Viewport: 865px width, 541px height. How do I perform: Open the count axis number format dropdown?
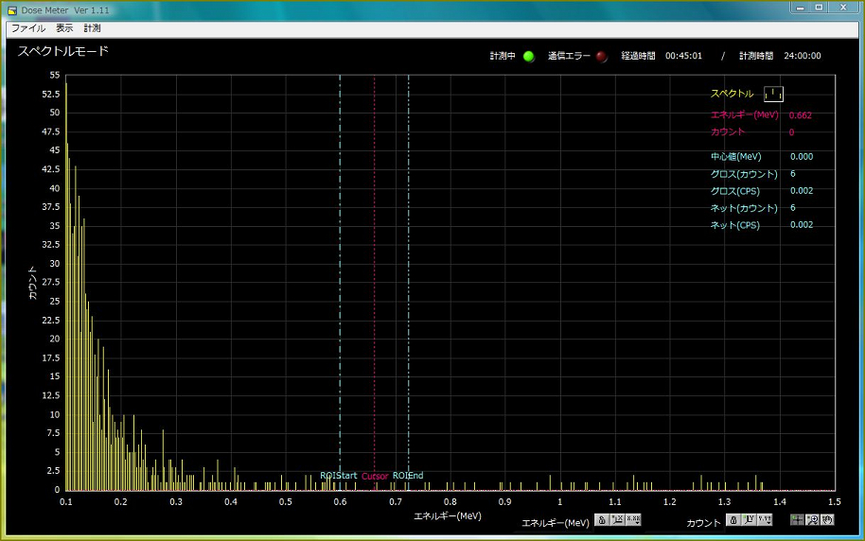click(x=764, y=520)
